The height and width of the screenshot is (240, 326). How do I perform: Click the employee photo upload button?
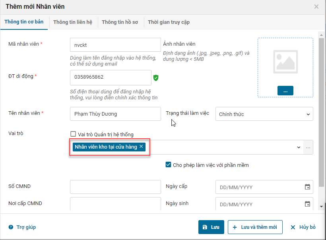coord(285,91)
